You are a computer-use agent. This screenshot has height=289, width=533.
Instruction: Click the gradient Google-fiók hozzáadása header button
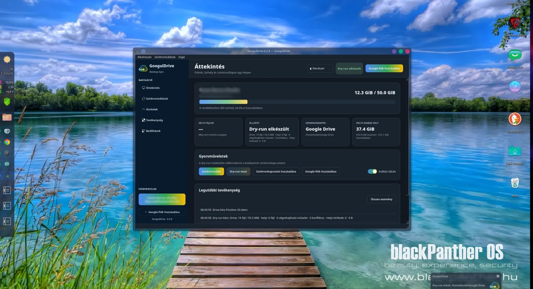(x=384, y=68)
